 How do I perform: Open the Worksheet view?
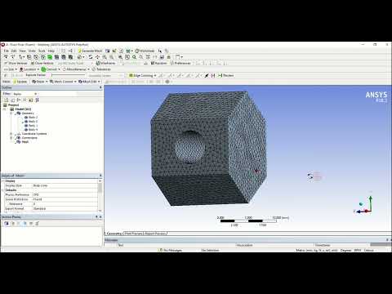coord(145,51)
